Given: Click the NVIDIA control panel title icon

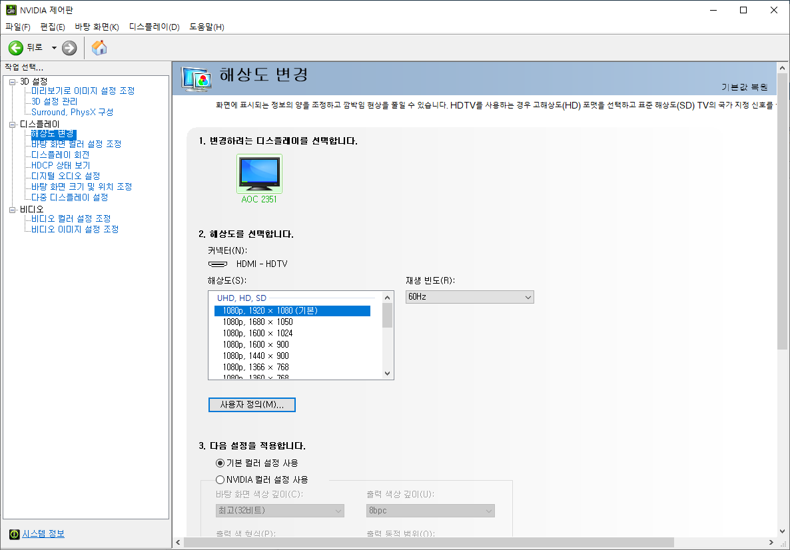Looking at the screenshot, I should coord(11,10).
